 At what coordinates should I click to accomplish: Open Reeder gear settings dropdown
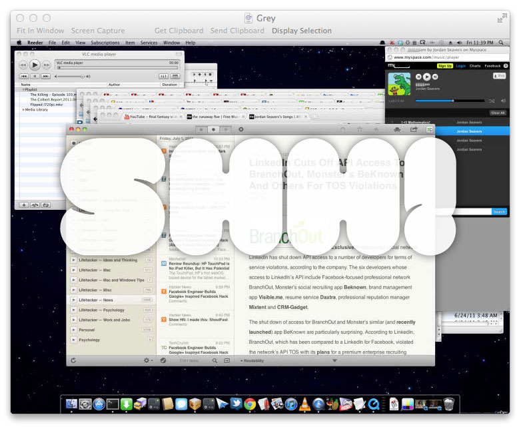(x=148, y=360)
